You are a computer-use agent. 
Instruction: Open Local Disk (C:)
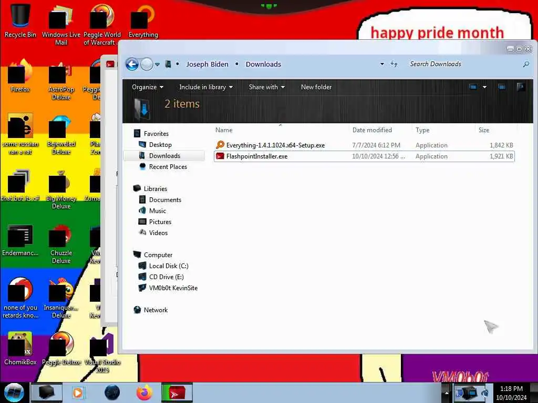tap(169, 266)
